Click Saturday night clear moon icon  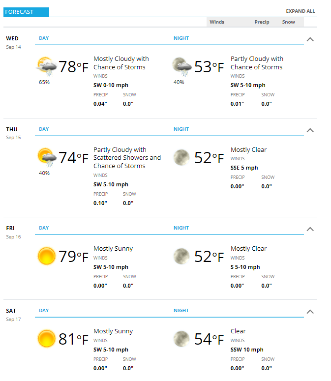[x=181, y=339]
